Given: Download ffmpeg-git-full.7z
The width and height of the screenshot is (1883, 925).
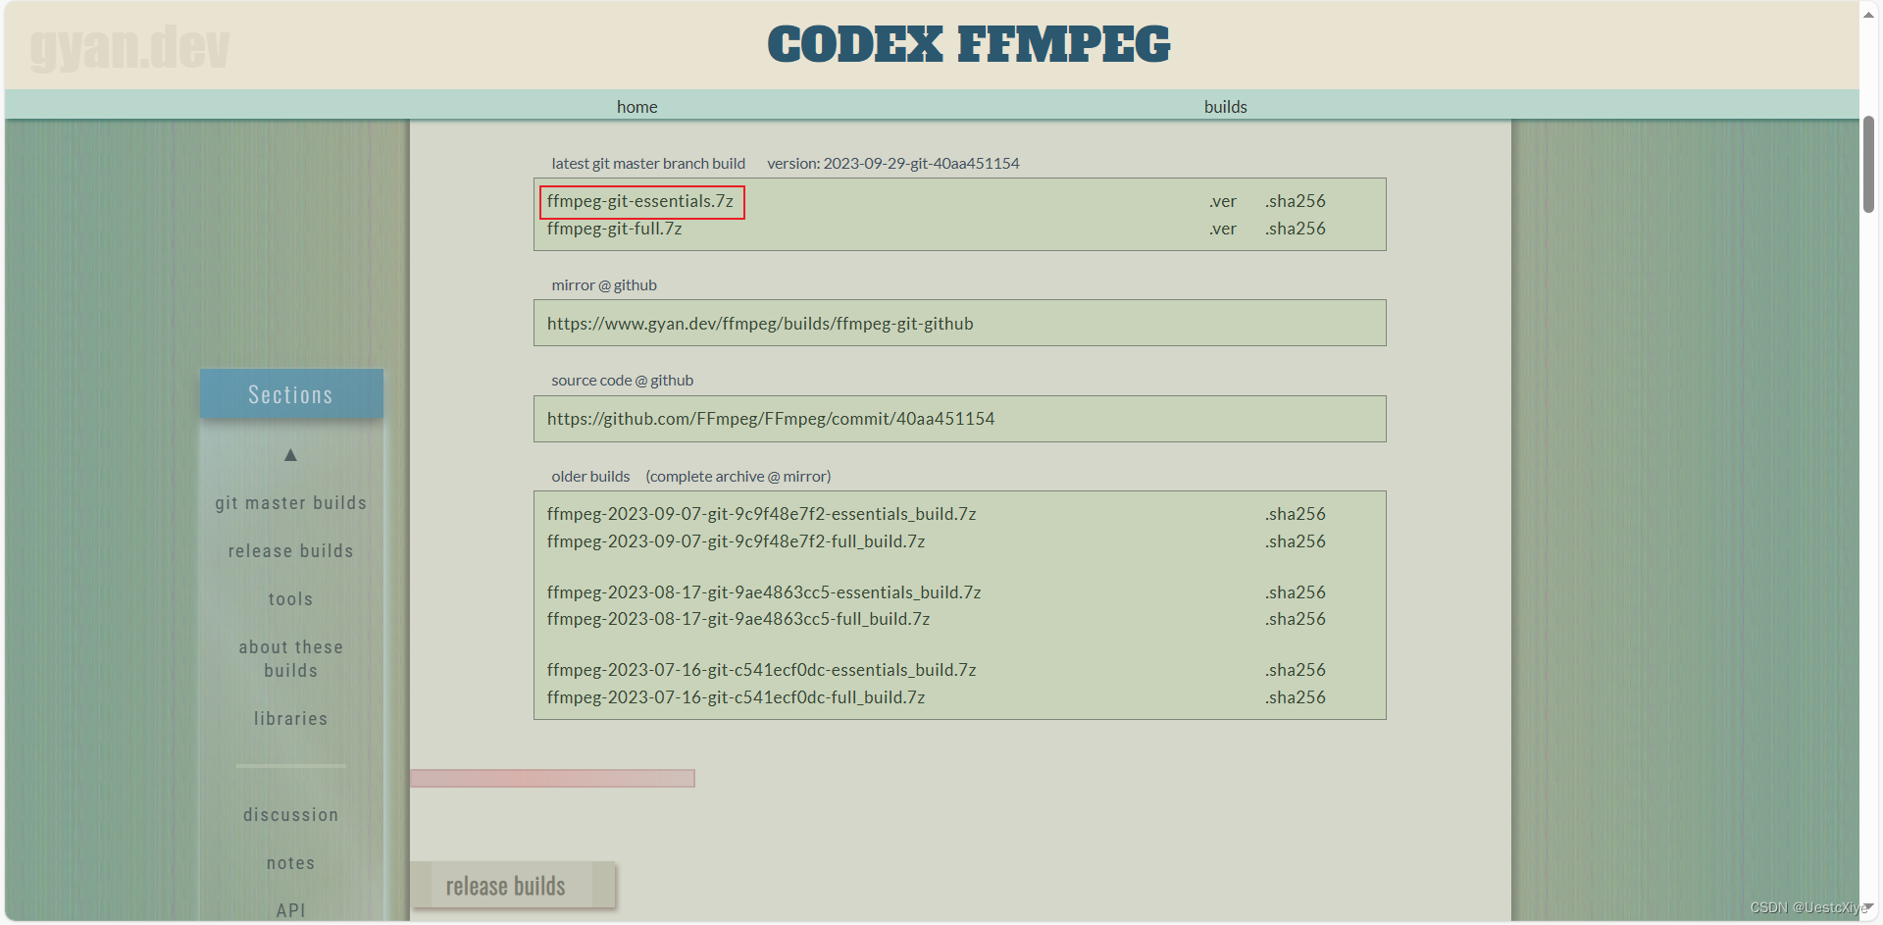Looking at the screenshot, I should [614, 229].
